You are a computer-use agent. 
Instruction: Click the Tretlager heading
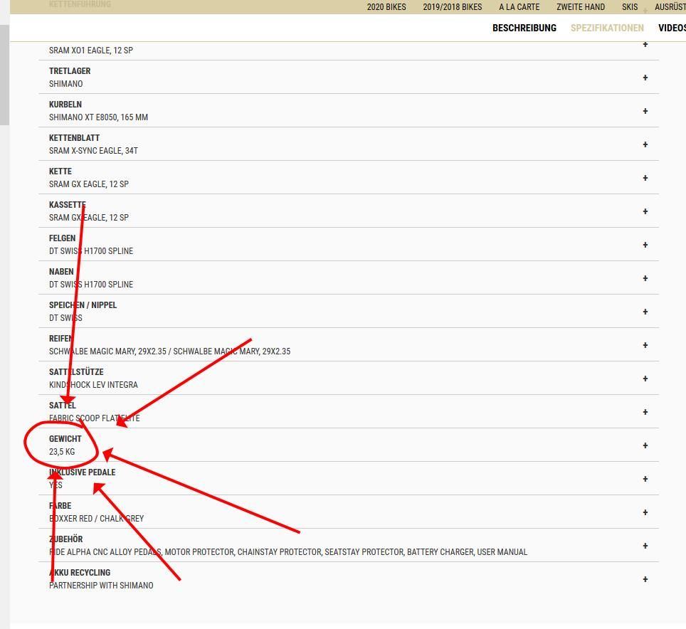click(x=70, y=71)
